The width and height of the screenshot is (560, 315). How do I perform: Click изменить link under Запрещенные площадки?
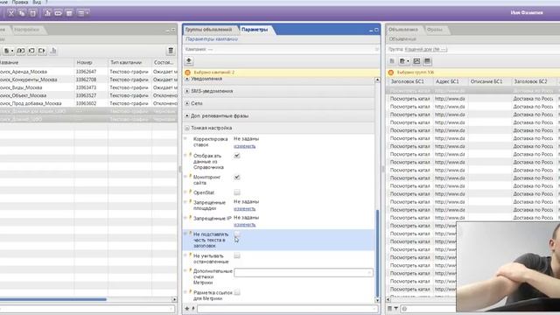click(x=245, y=209)
